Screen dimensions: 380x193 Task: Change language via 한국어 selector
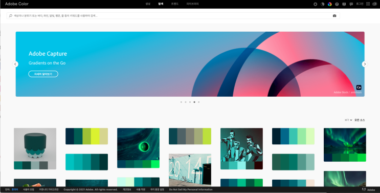15,189
